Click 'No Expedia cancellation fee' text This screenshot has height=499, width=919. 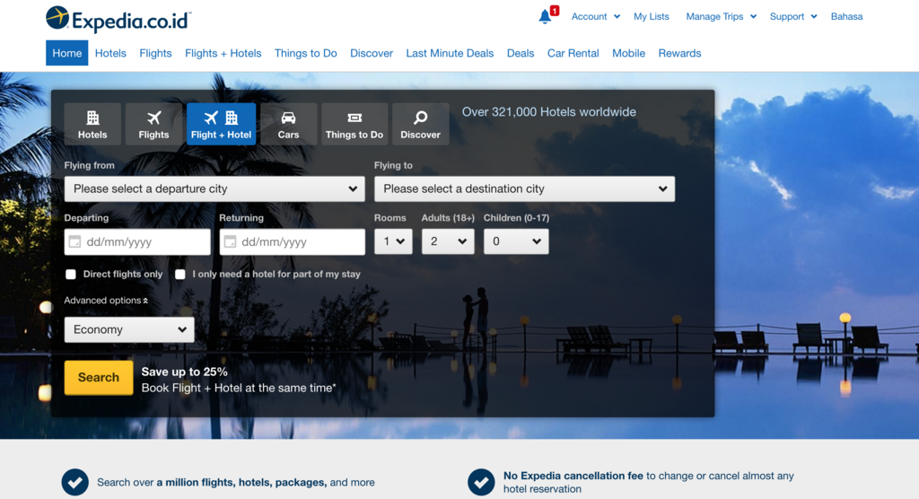coord(573,476)
